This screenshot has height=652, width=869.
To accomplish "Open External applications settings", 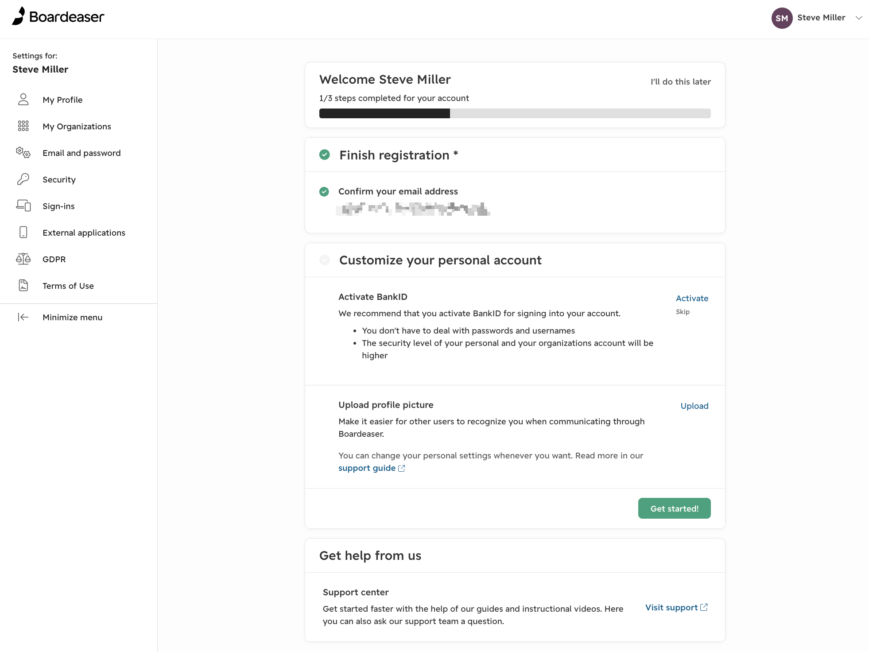I will [x=84, y=233].
